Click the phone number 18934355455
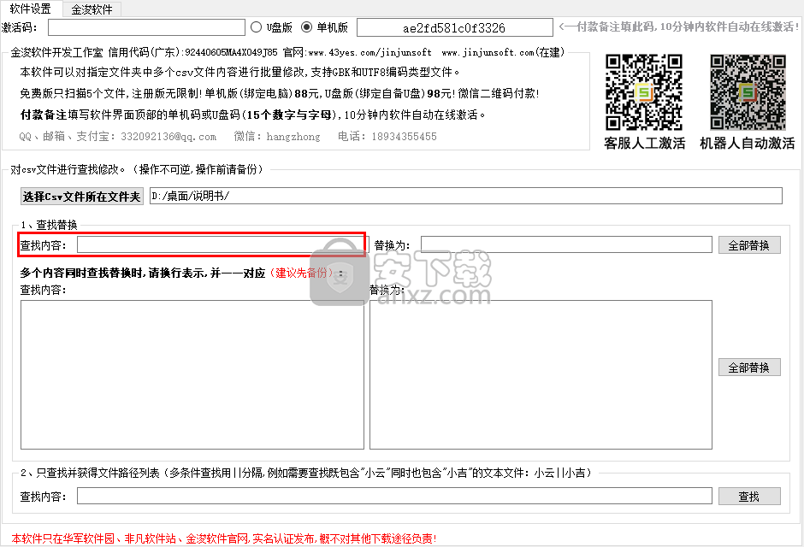Image resolution: width=804 pixels, height=547 pixels. (x=404, y=137)
